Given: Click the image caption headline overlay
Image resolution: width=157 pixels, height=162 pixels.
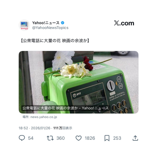Looking at the screenshot, I should pyautogui.click(x=66, y=108).
